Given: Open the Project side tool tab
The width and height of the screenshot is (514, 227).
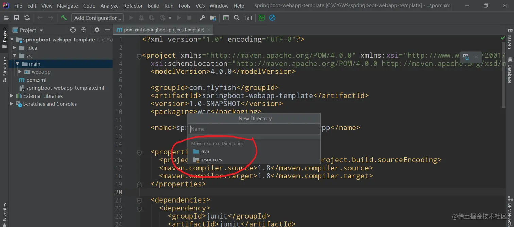Looking at the screenshot, I should pos(5,38).
